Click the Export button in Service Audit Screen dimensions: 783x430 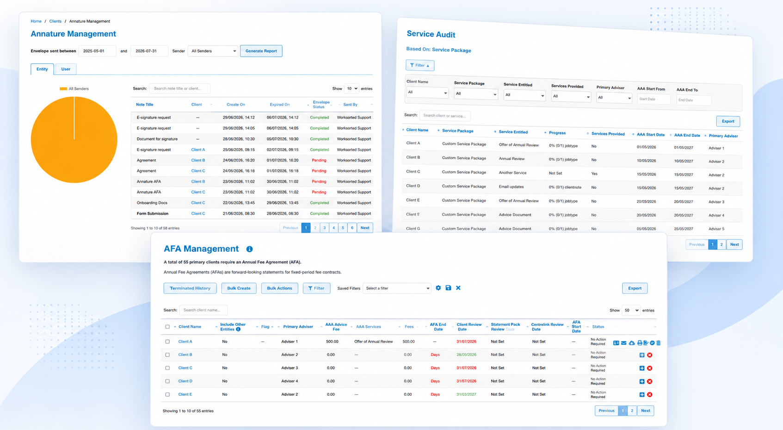tap(728, 121)
